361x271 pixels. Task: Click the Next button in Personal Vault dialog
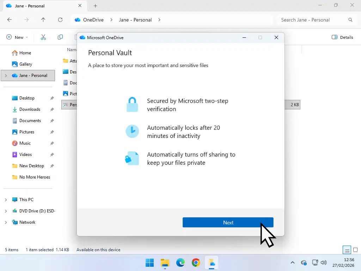[228, 222]
